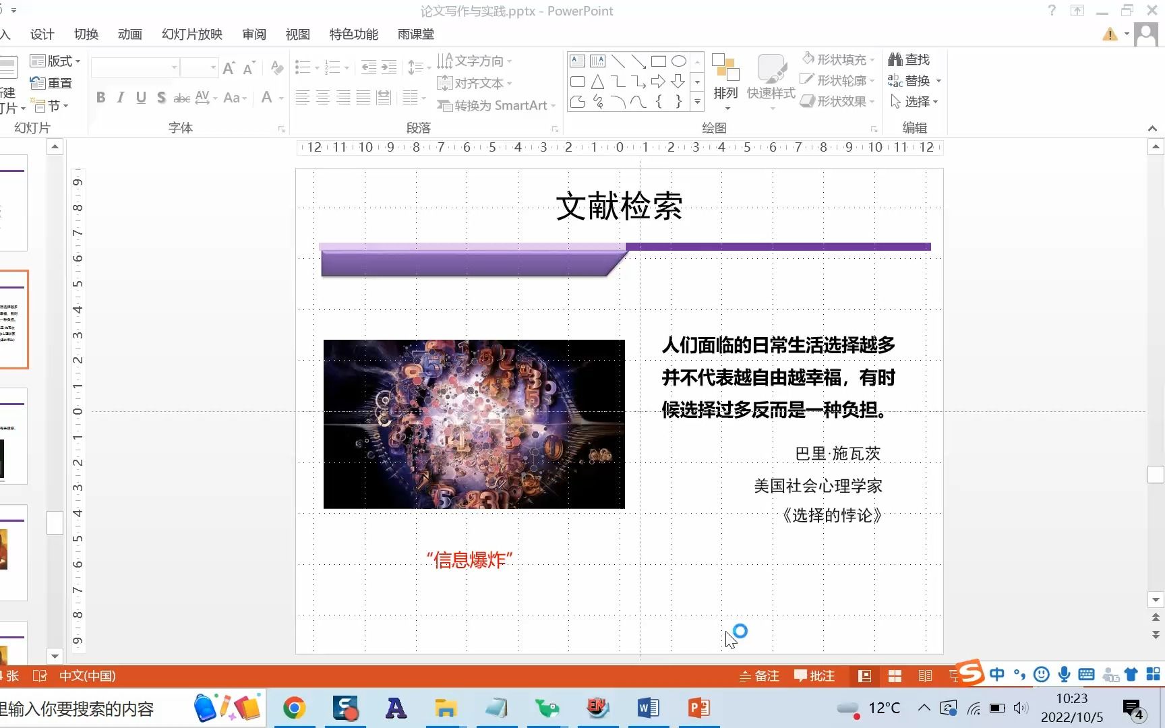This screenshot has width=1165, height=728.
Task: Open 转换为 SmartArt dropdown
Action: [496, 105]
